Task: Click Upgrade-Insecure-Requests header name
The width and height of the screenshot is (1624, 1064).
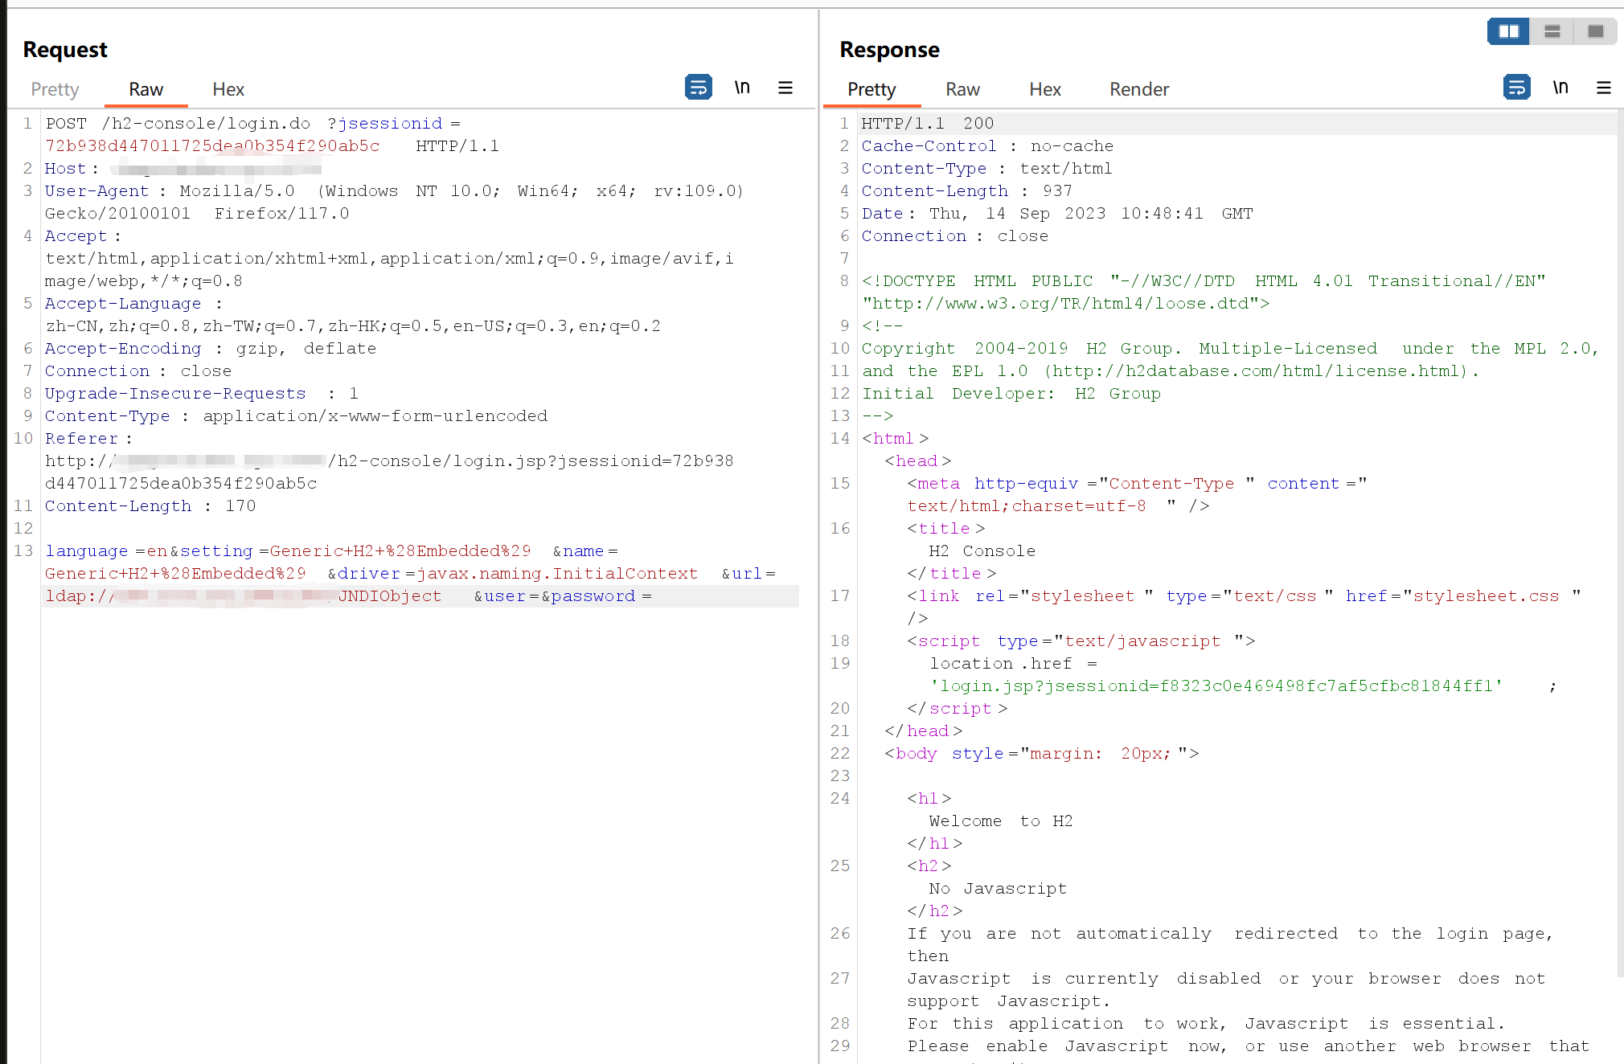Action: (x=175, y=393)
